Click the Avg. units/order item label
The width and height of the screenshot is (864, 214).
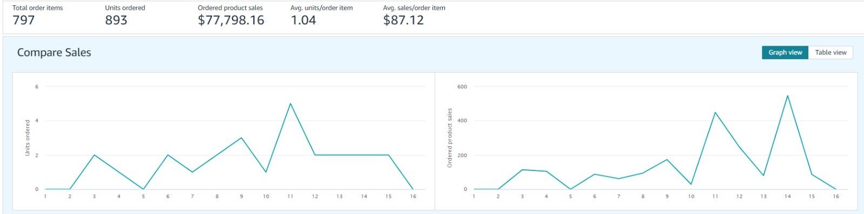pyautogui.click(x=322, y=8)
